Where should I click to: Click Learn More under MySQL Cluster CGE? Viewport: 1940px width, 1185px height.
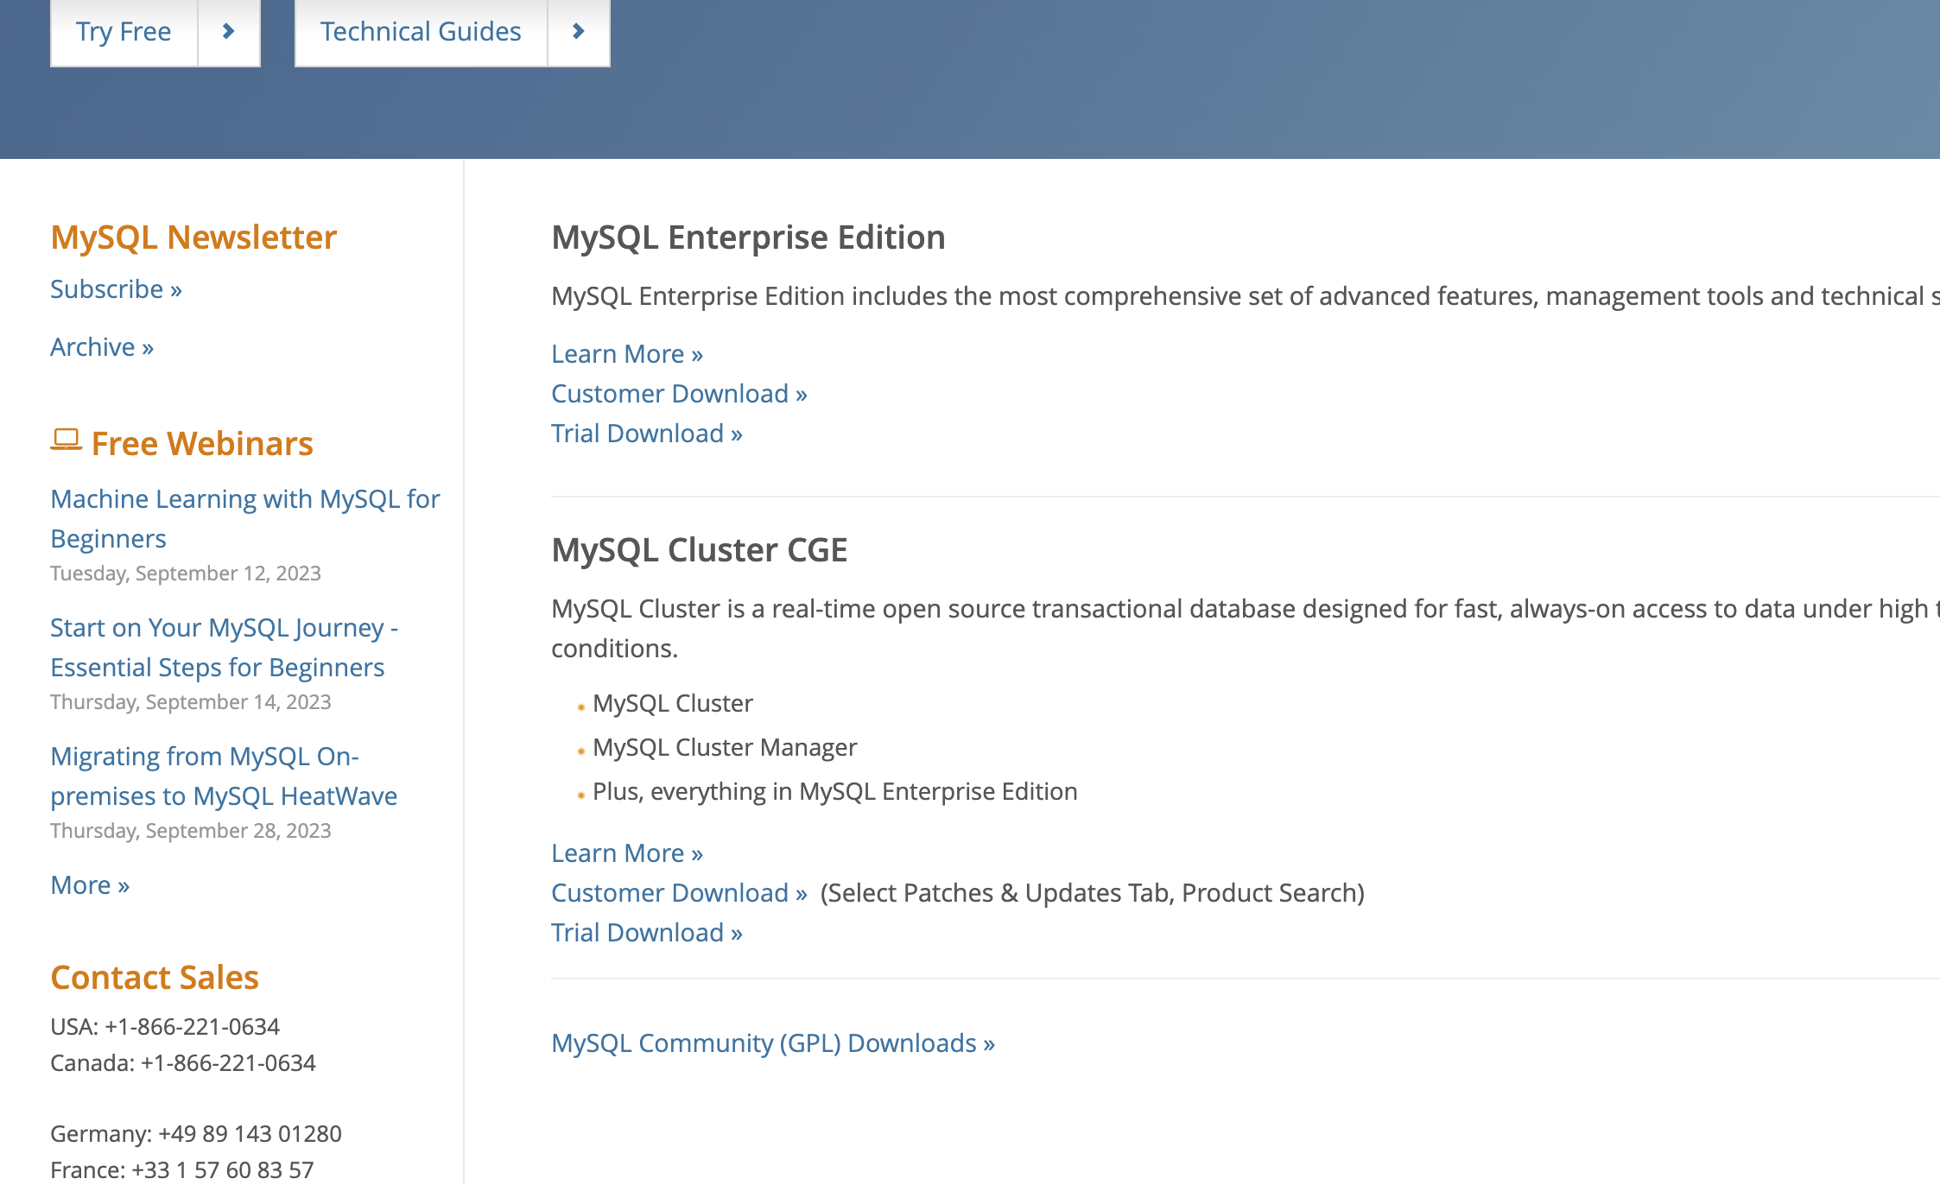coord(627,853)
